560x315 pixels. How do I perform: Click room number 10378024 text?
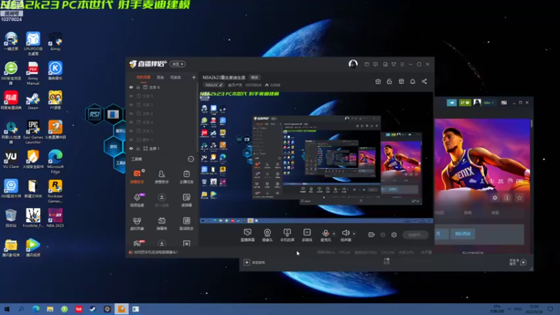click(253, 85)
